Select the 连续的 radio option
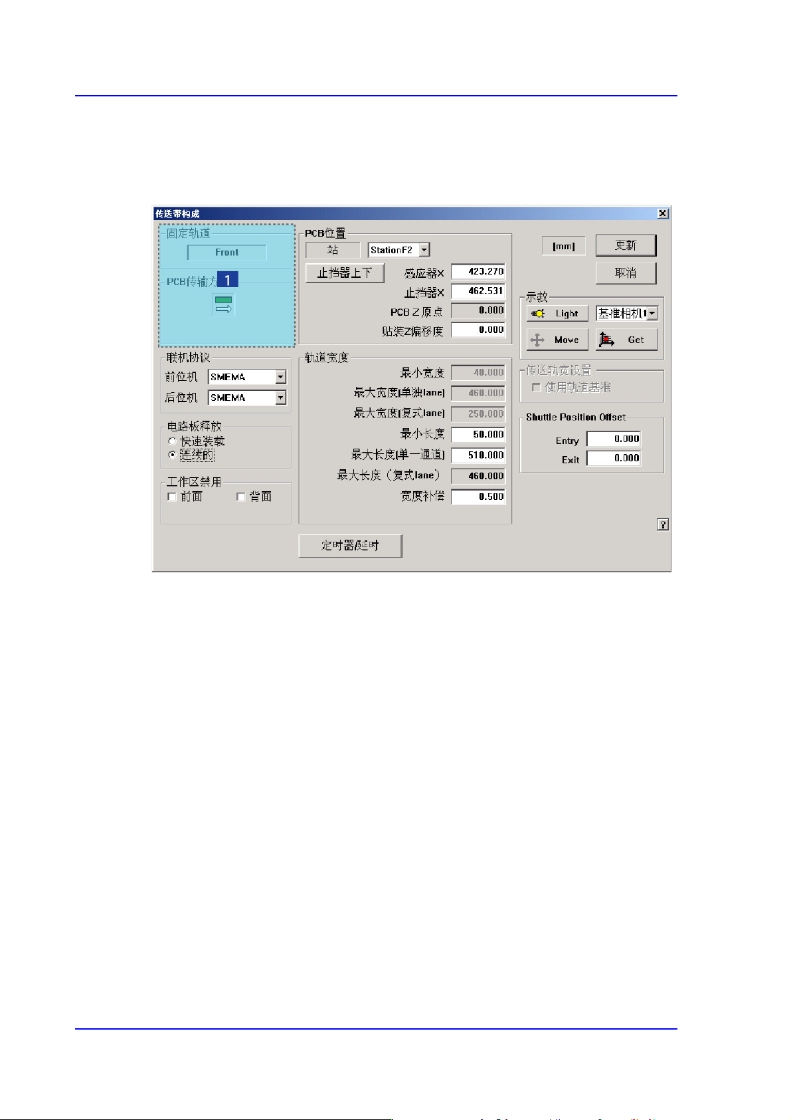This screenshot has height=1120, width=791. click(x=173, y=455)
